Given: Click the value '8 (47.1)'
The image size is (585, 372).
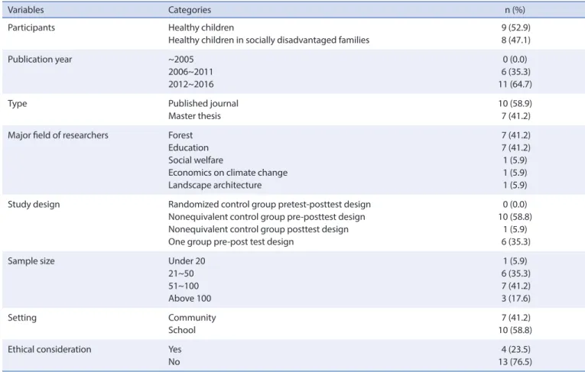Looking at the screenshot, I should coord(515,40).
